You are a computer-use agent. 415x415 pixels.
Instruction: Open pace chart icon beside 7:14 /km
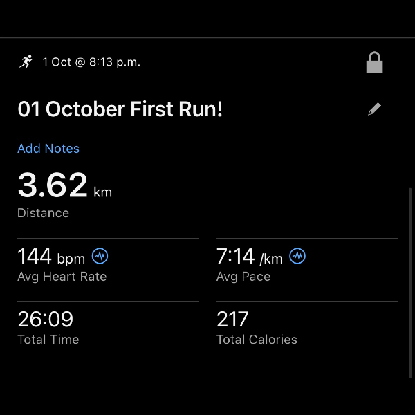pos(297,257)
